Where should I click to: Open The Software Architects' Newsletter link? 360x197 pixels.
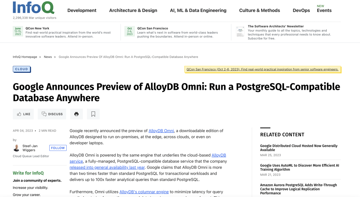click(276, 26)
